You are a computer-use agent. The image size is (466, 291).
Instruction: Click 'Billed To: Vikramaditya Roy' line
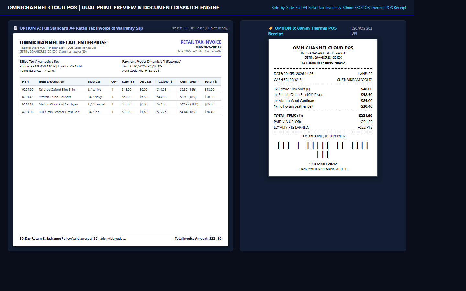[x=39, y=61]
